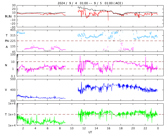Click the 405 tick on Phi panel
Screen dimensions: 167x134
pyautogui.click(x=13, y=30)
